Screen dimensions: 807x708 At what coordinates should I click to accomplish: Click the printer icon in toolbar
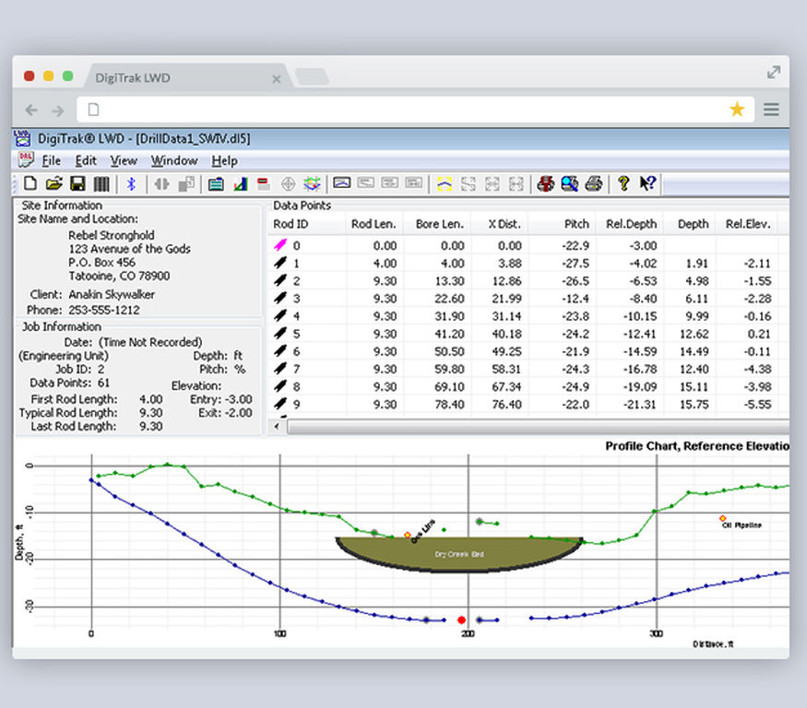pos(594,183)
